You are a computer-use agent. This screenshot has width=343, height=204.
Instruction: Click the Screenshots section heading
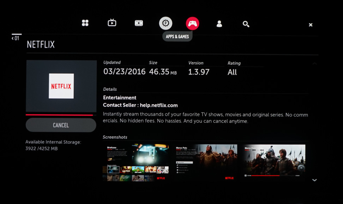(x=115, y=137)
